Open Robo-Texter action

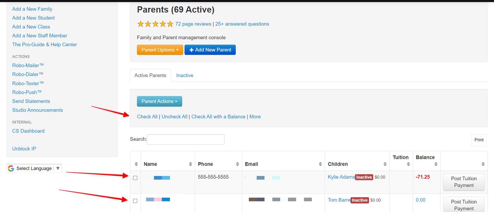(x=28, y=84)
